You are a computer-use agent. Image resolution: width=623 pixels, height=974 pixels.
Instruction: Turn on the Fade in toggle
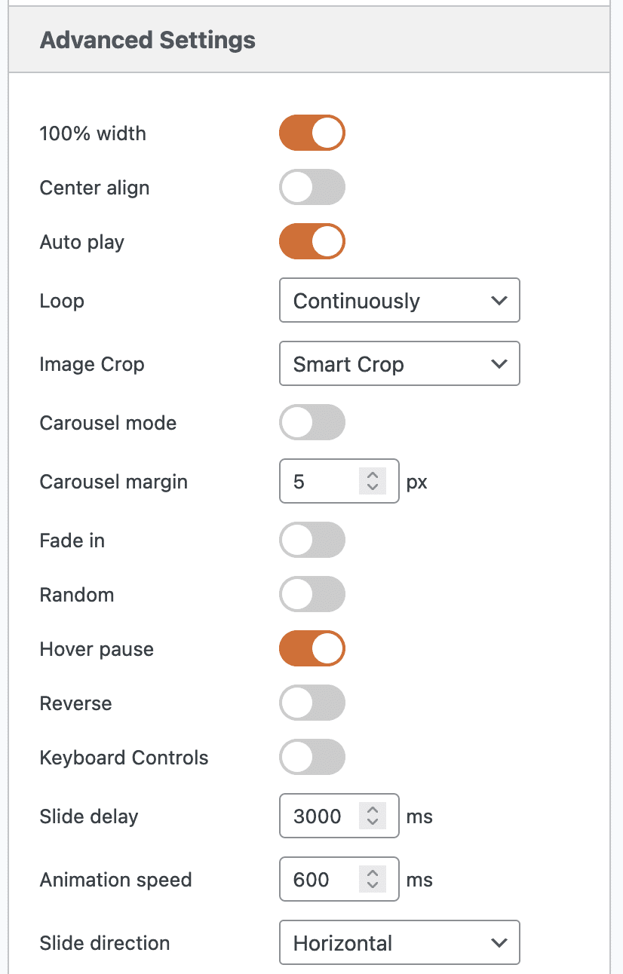click(x=312, y=541)
